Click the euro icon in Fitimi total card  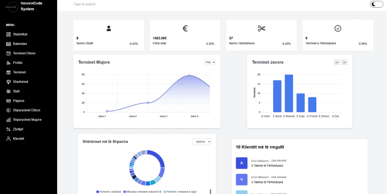(185, 29)
